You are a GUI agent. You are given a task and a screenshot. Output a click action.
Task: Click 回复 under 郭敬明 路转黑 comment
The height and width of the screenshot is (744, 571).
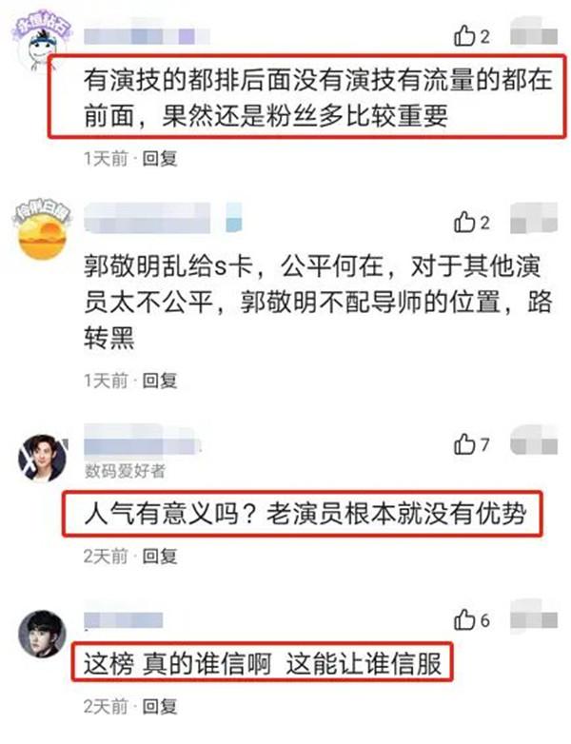pos(160,380)
